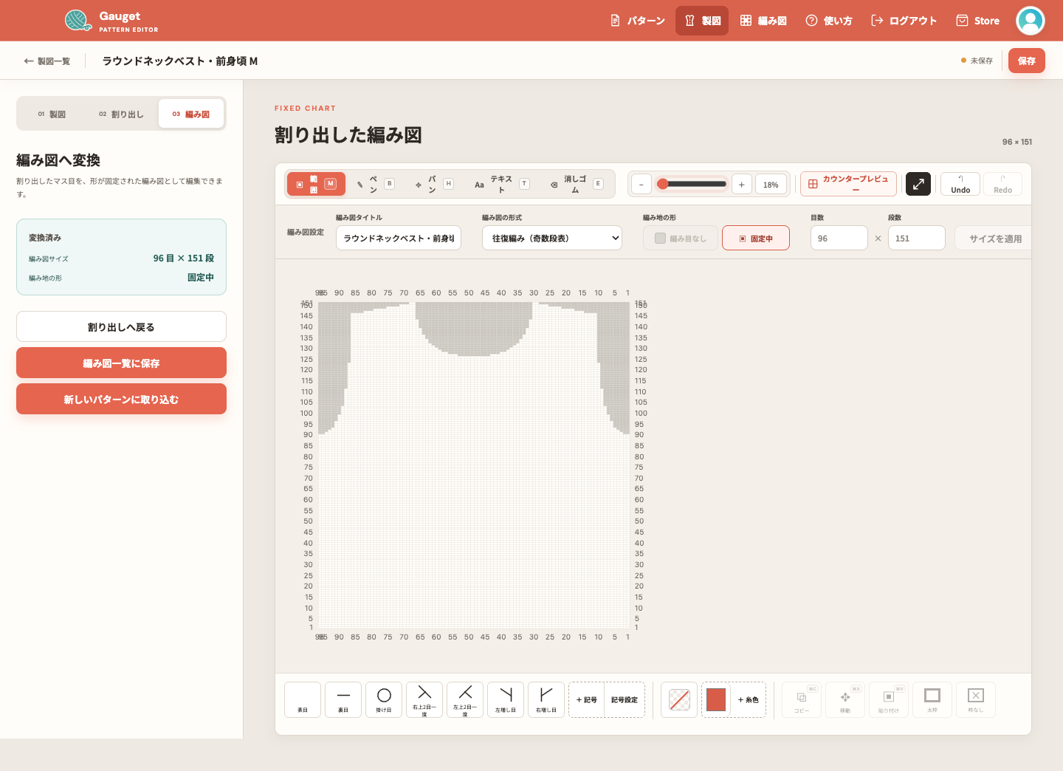The height and width of the screenshot is (771, 1063).
Task: Select the ペン drawing tool
Action: tap(375, 184)
